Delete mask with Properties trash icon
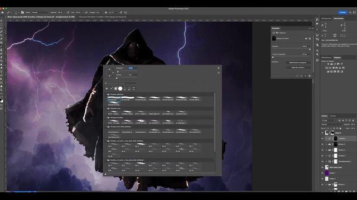Image resolution: width=357 pixels, height=200 pixels. coord(310,76)
